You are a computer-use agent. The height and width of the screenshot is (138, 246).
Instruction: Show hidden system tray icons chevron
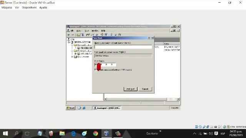click(x=194, y=133)
